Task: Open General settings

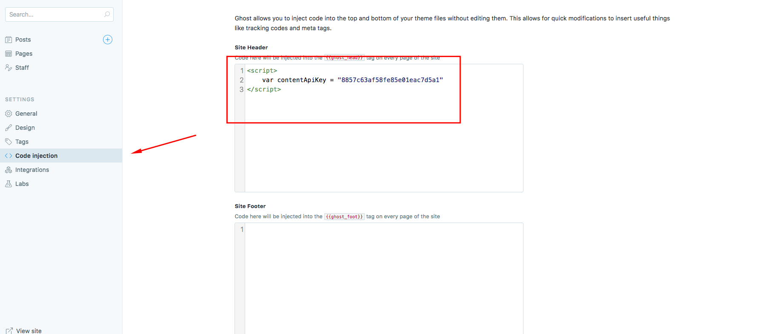Action: 26,114
